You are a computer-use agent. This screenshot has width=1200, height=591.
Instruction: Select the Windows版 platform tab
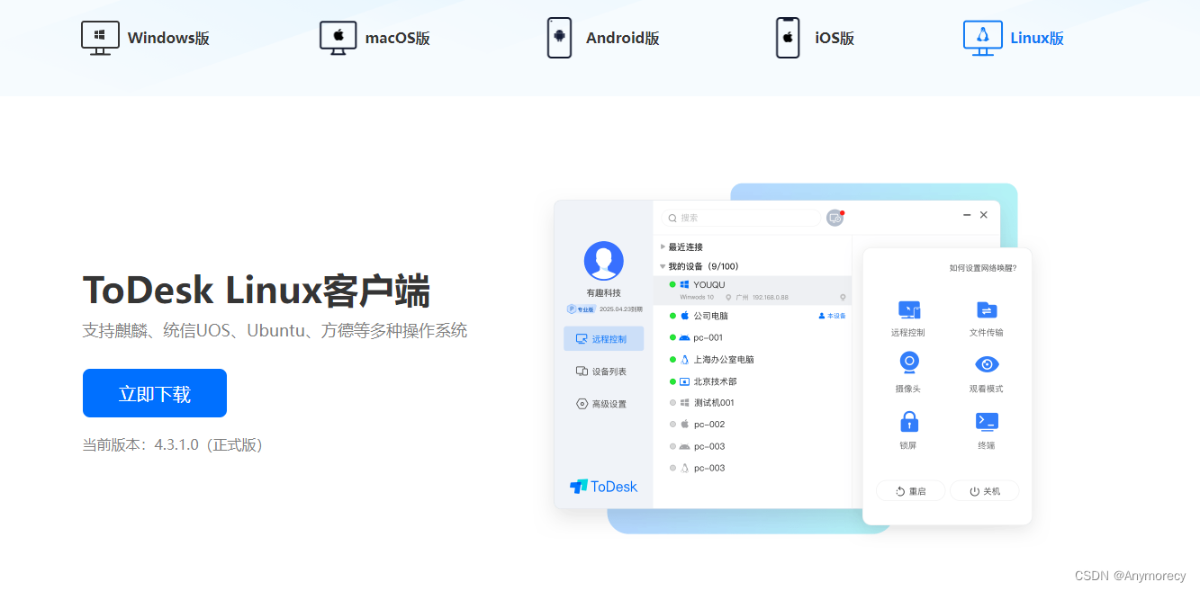pyautogui.click(x=146, y=38)
